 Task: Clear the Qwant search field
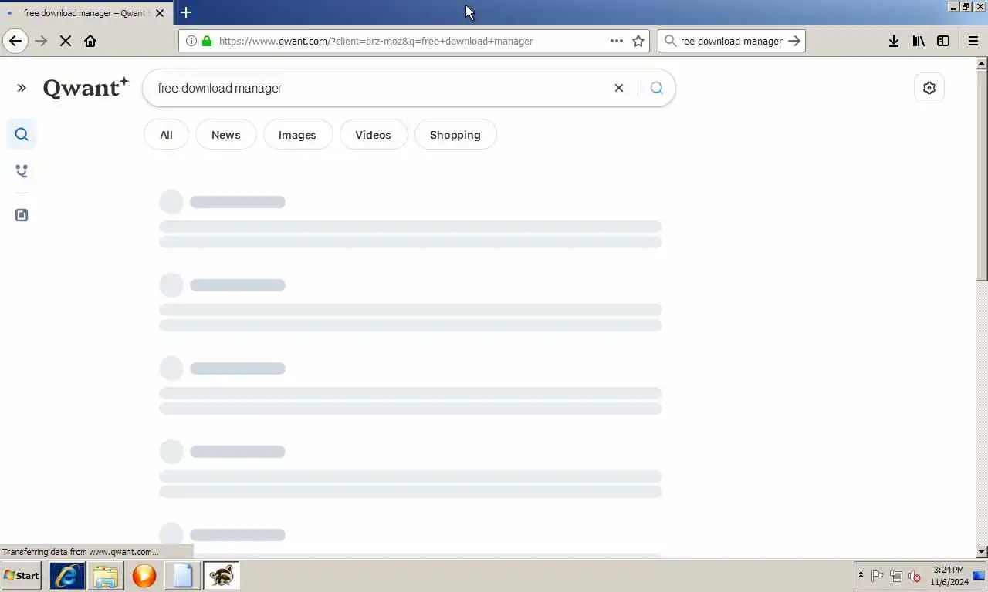pos(618,88)
